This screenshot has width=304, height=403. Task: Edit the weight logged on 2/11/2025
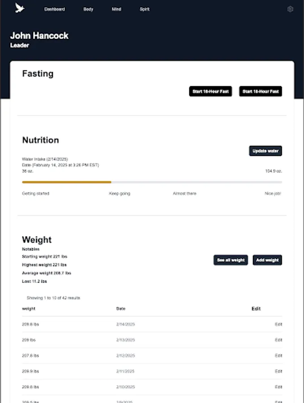point(278,371)
